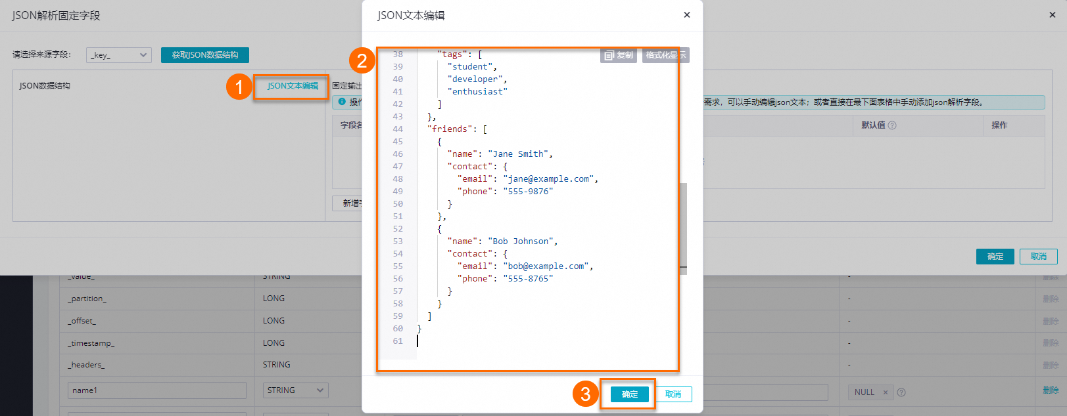Viewport: 1067px width, 416px height.
Task: Click 删除 in the name1 row
Action: click(x=1051, y=390)
